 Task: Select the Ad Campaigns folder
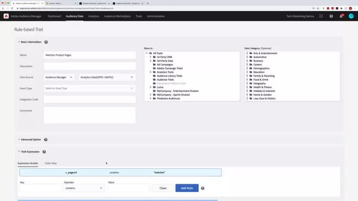pos(165,64)
